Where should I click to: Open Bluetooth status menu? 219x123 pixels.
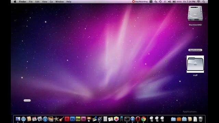click(165, 2)
